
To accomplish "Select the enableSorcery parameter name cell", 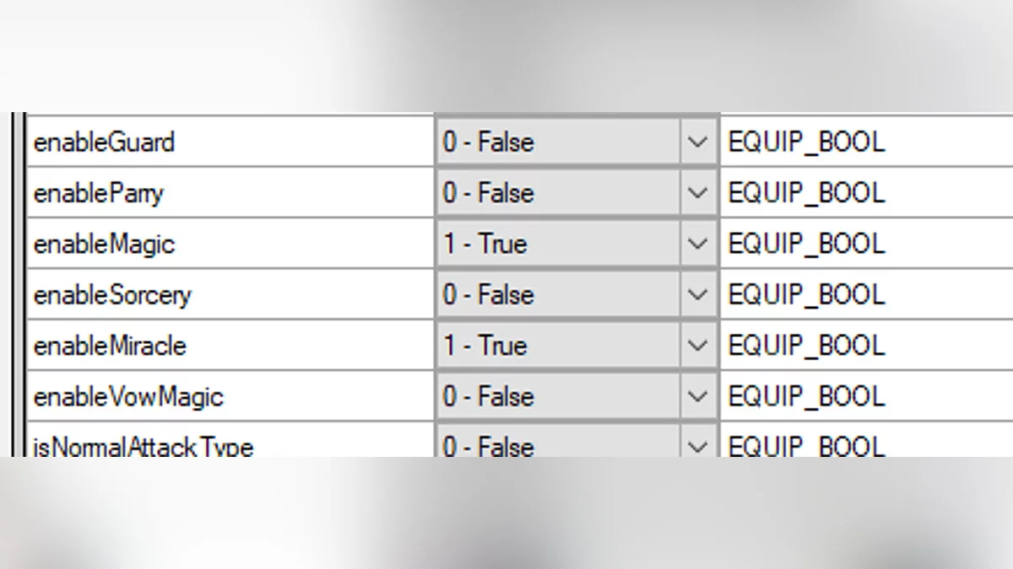I will coord(228,295).
